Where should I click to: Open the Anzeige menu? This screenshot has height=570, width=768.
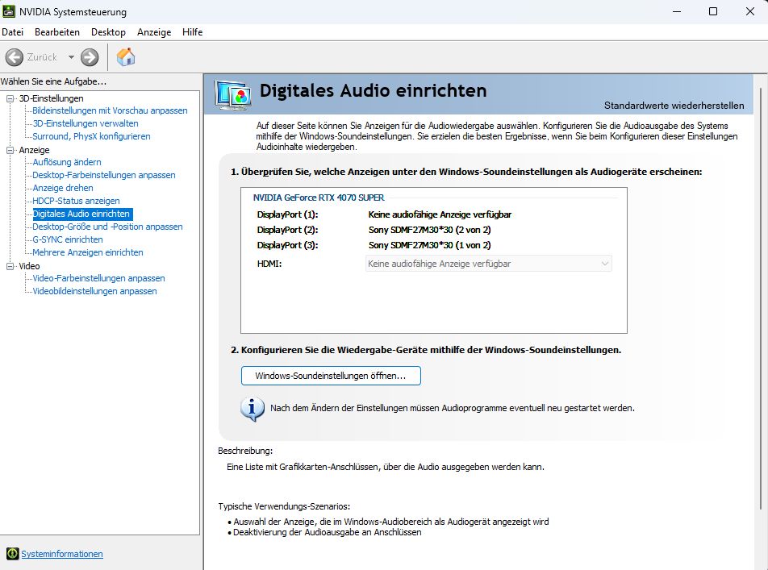coord(154,31)
